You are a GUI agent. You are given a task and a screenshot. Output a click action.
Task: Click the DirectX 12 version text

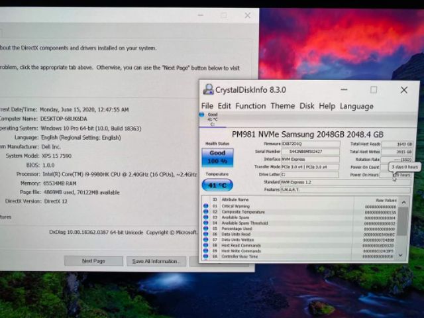click(56, 201)
